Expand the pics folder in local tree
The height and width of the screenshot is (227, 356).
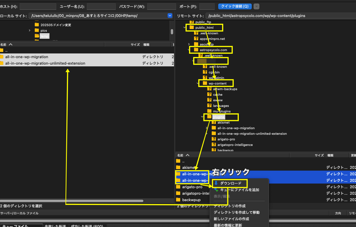coord(30,31)
